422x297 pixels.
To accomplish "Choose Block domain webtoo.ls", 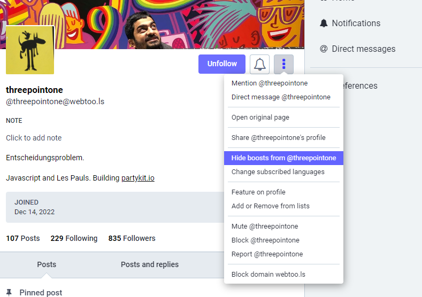I will point(283,274).
